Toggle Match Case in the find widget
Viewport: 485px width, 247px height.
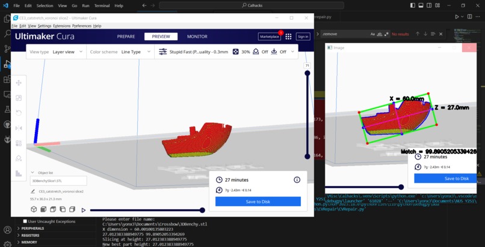point(372,34)
